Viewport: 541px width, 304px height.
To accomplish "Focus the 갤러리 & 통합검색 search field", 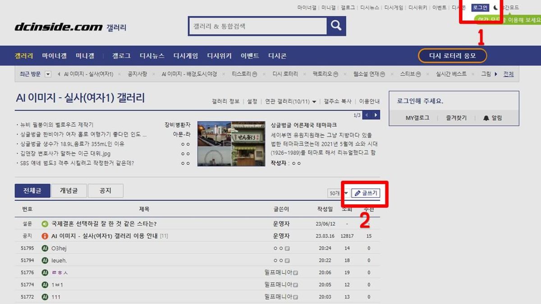I will tap(258, 26).
